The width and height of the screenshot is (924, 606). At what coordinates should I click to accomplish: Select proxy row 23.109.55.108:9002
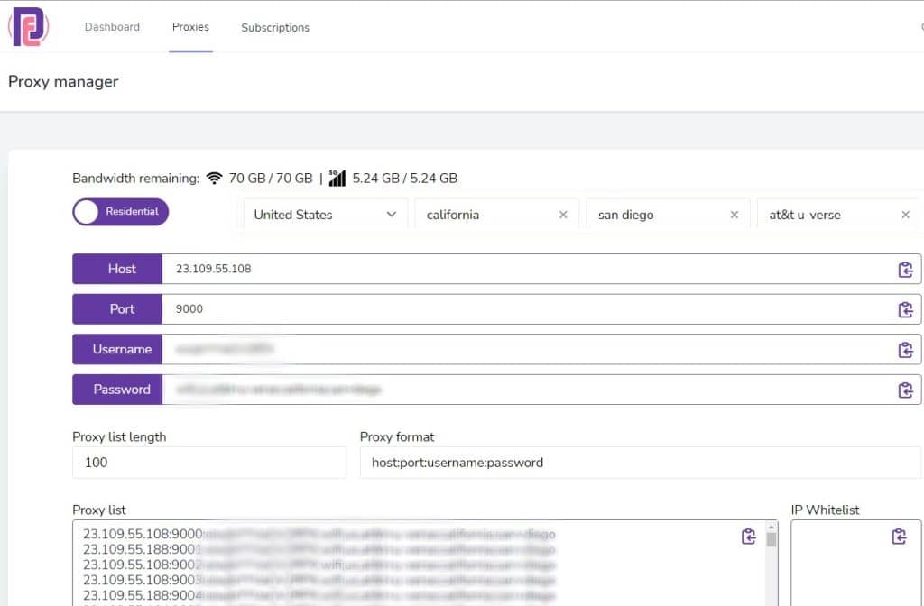point(319,565)
